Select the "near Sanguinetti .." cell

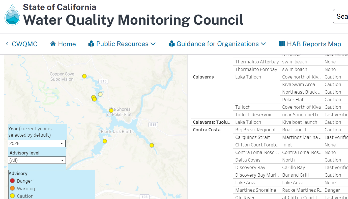pyautogui.click(x=301, y=115)
